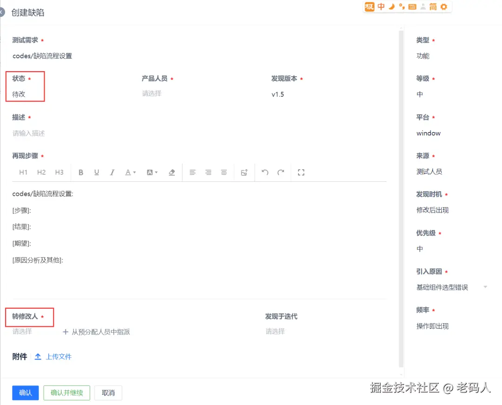Viewport: 502px width, 405px height.
Task: Clear formatting with the eraser icon
Action: [x=172, y=172]
